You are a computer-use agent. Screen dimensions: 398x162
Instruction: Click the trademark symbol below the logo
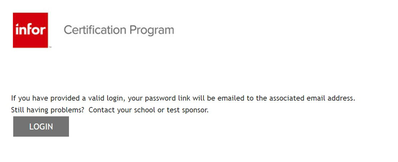(50, 47)
